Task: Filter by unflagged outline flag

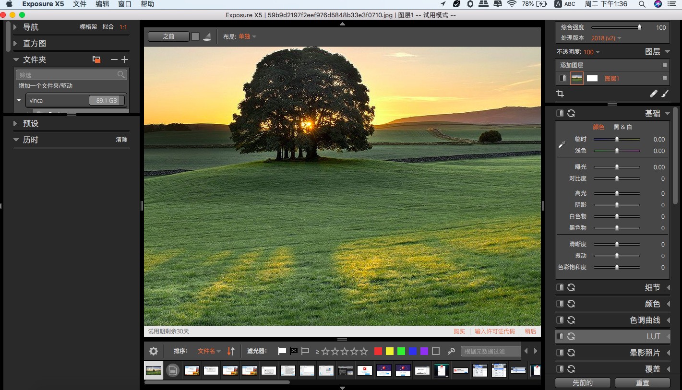Action: [x=305, y=351]
